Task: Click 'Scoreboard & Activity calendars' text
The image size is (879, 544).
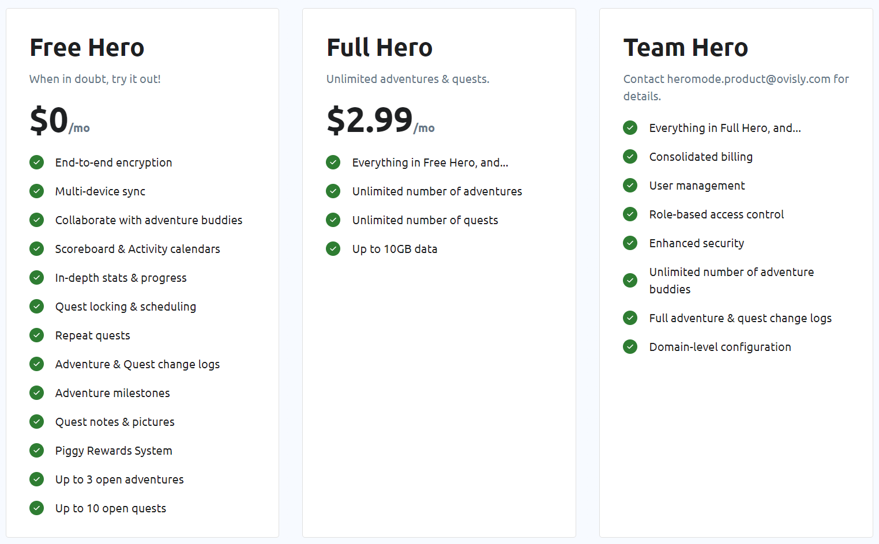Action: [x=138, y=249]
